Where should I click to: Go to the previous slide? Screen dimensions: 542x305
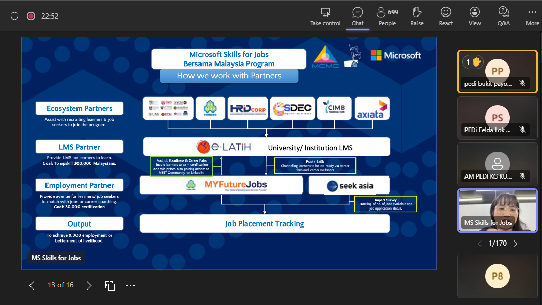pos(32,285)
